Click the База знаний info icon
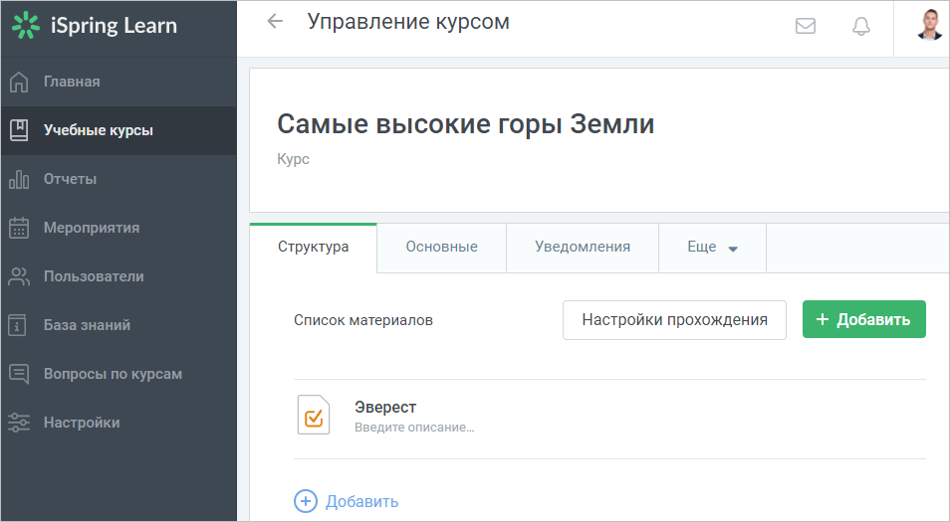 tap(17, 325)
